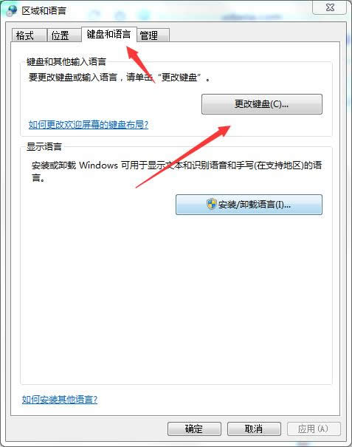This screenshot has height=447, width=352.
Task: Click the 安装/卸载语言(I)... button
Action: point(249,205)
